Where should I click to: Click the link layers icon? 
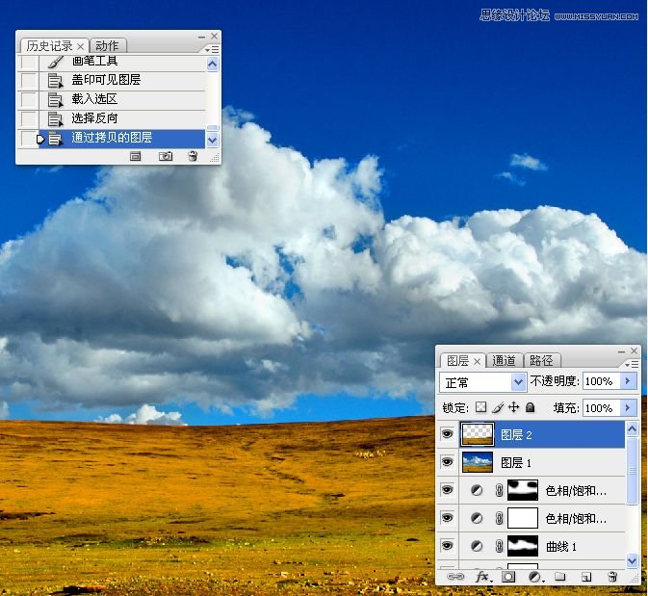point(455,577)
